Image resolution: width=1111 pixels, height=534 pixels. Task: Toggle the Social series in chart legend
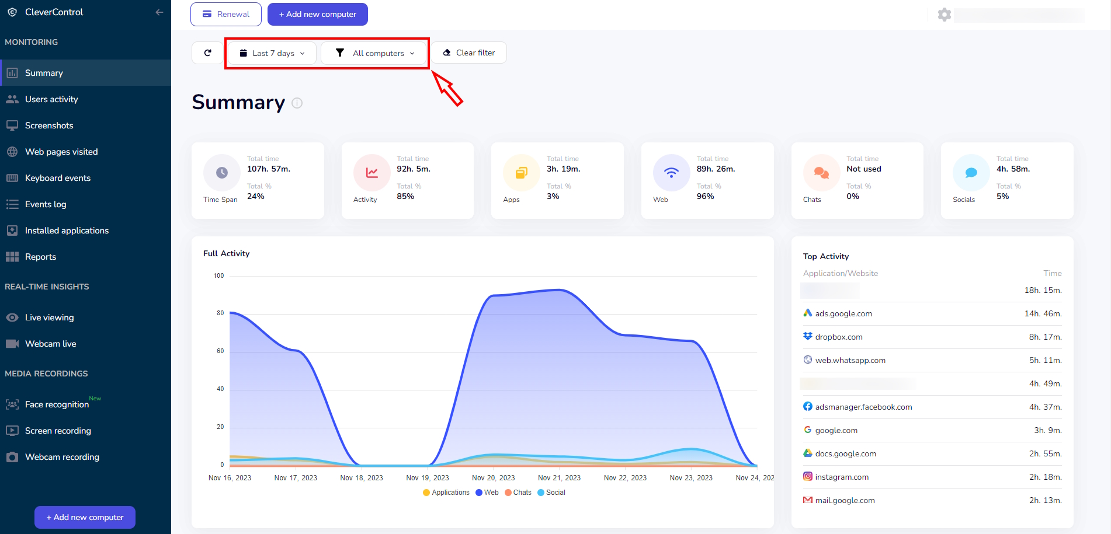[x=551, y=493]
